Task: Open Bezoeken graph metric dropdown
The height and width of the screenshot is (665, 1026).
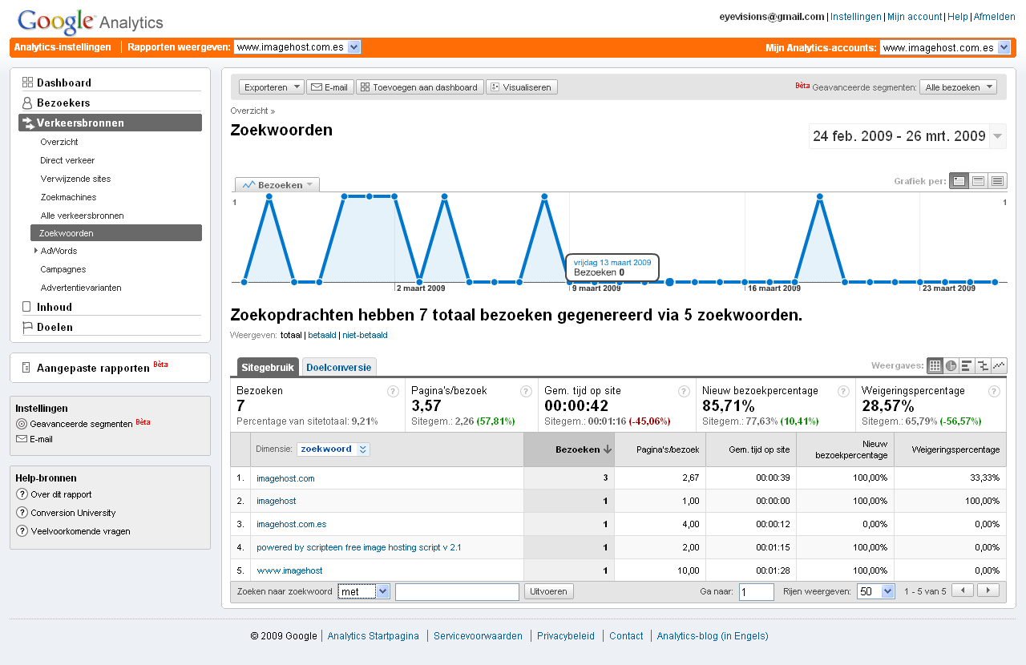Action: point(277,185)
